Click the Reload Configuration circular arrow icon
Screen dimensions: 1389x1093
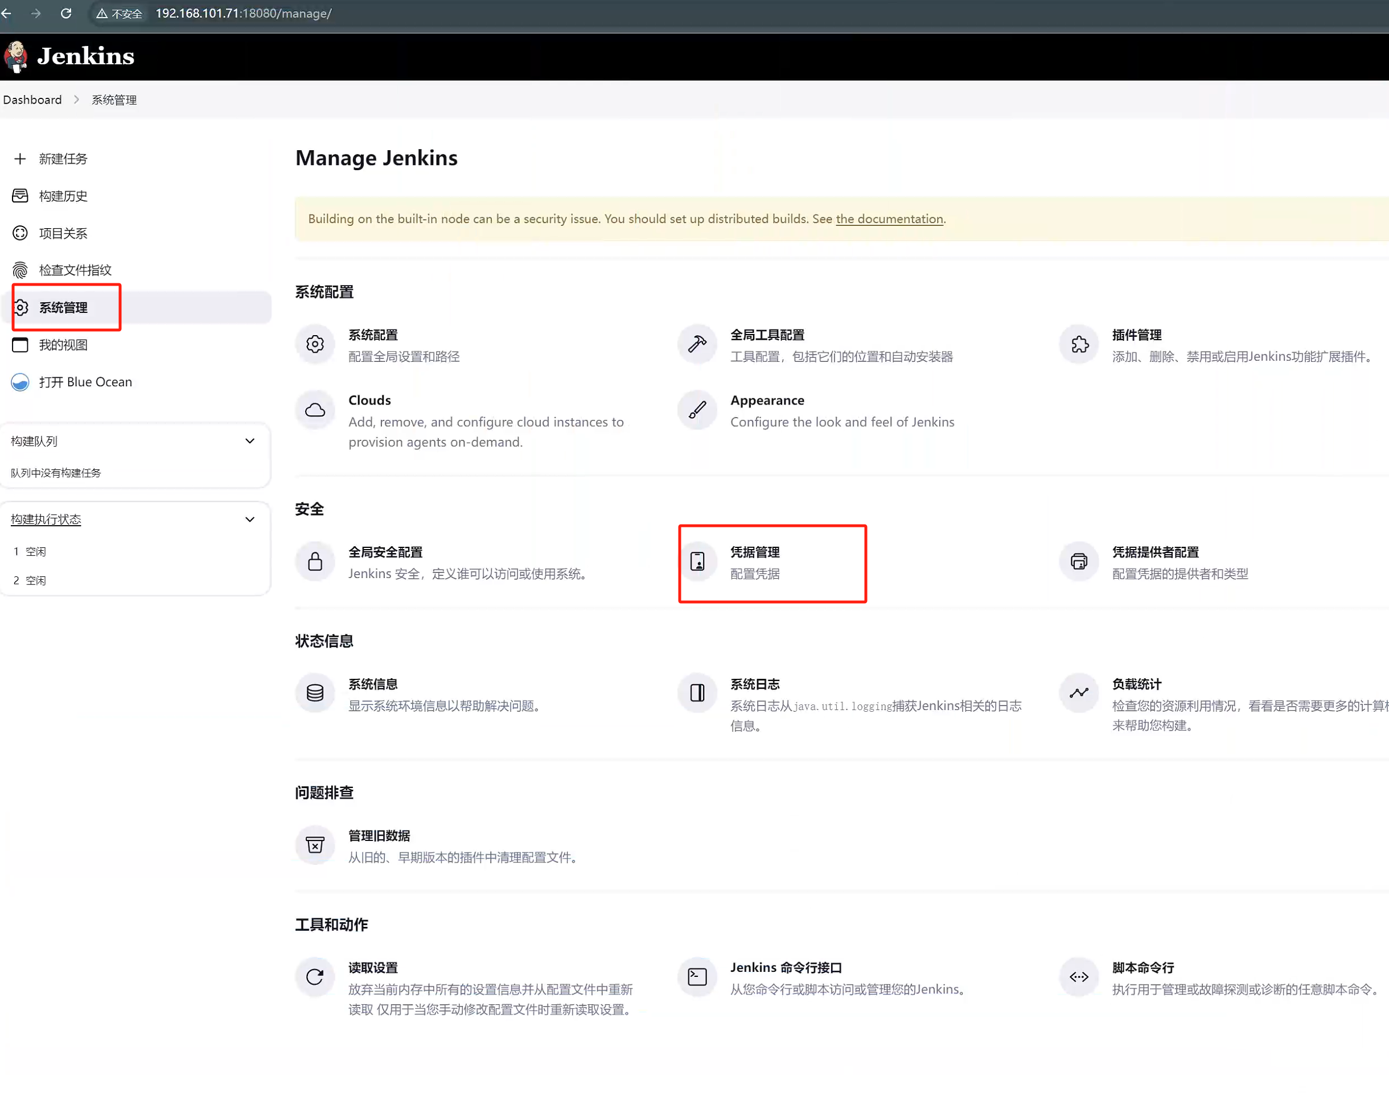tap(314, 976)
